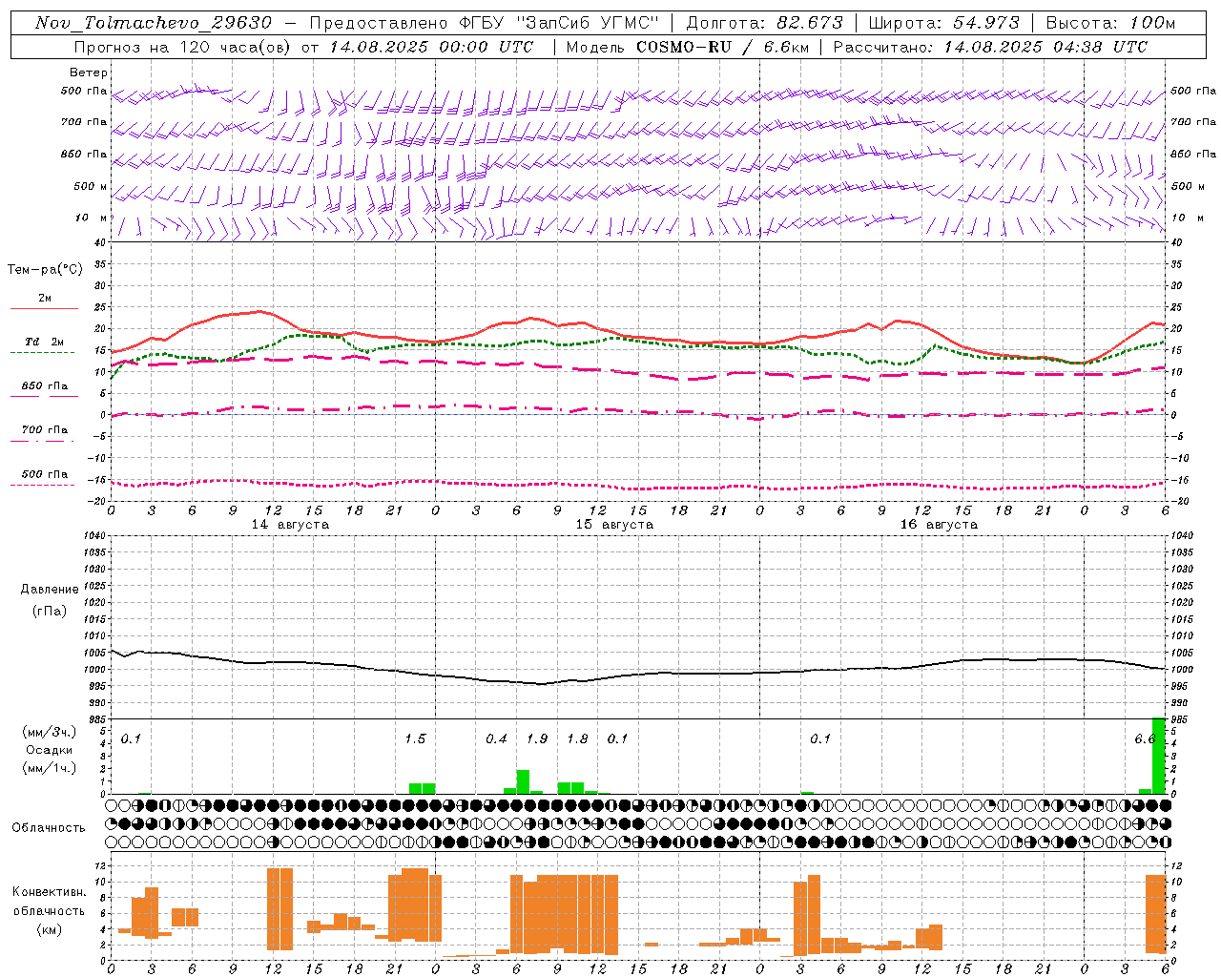Click the 14 августа date label
Viewport: 1221px width, 977px height.
pyautogui.click(x=290, y=525)
